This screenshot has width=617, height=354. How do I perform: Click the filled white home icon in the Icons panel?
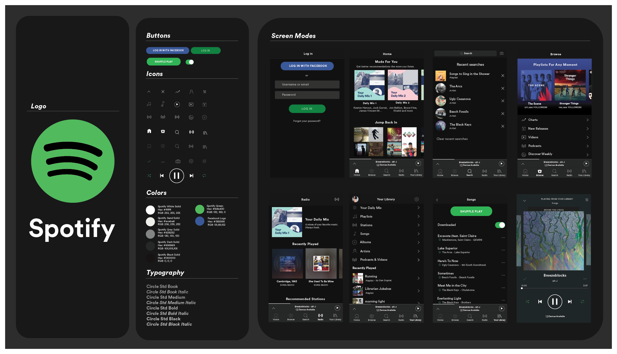(x=149, y=131)
